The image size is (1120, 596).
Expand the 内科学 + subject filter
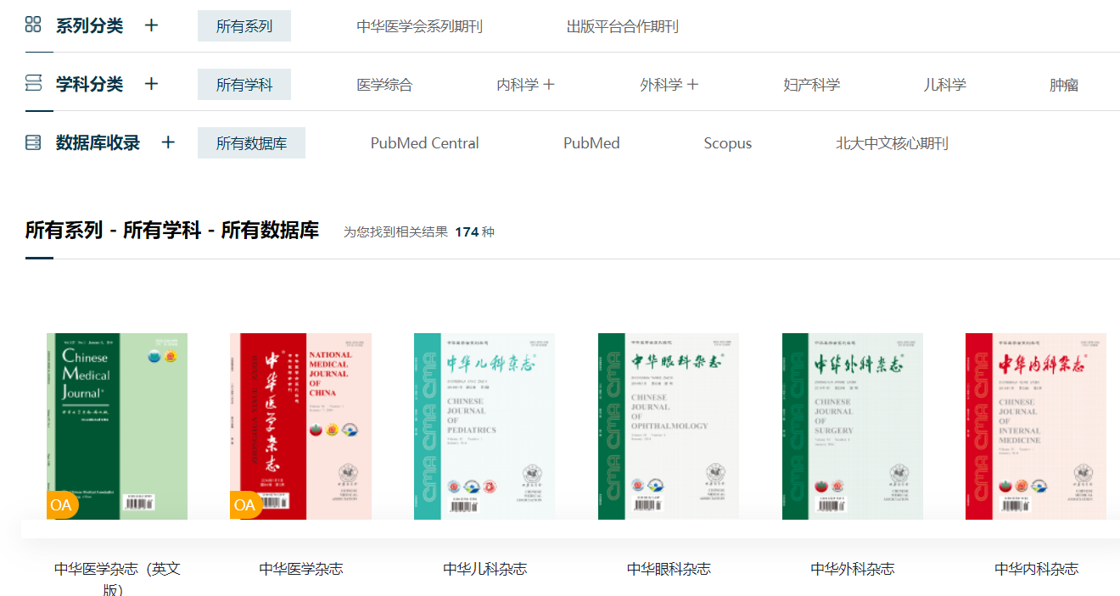(526, 85)
